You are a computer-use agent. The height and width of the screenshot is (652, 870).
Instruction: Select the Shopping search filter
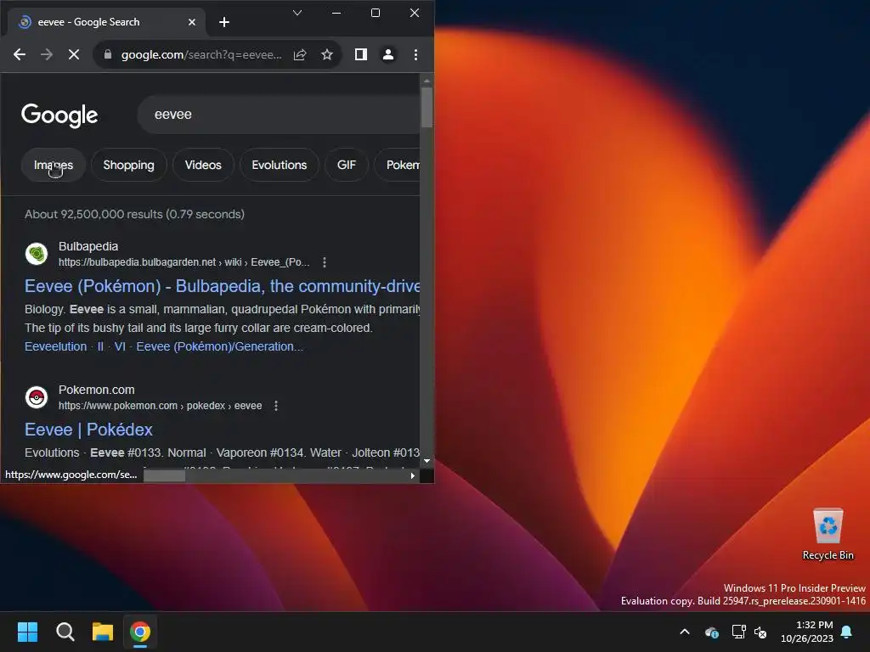pyautogui.click(x=129, y=166)
